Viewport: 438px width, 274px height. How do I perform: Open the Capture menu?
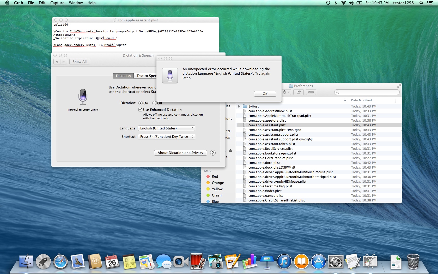tap(57, 3)
